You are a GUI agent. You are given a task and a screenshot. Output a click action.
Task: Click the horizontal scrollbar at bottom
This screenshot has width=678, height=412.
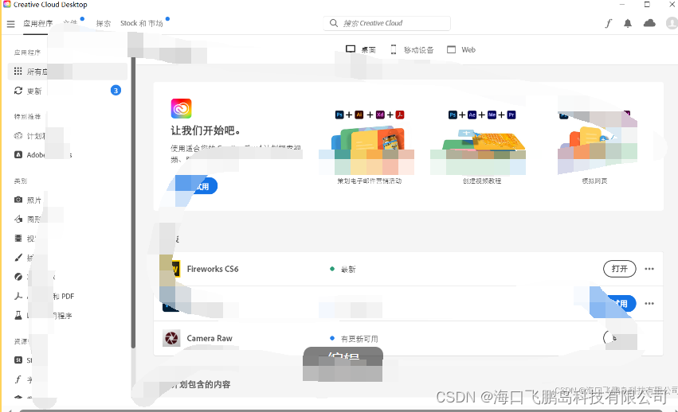340,410
